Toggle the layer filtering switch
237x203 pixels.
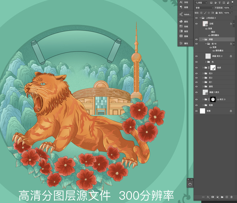pyautogui.click(x=233, y=2)
